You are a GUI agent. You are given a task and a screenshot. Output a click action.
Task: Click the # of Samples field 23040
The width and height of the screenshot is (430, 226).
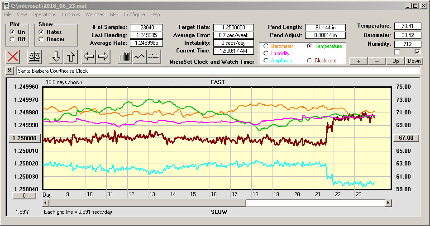coord(147,28)
